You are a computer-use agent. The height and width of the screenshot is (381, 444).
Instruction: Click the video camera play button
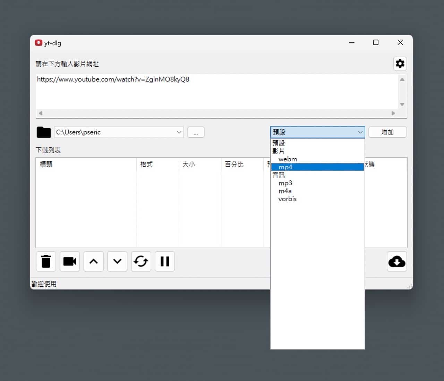pyautogui.click(x=70, y=261)
